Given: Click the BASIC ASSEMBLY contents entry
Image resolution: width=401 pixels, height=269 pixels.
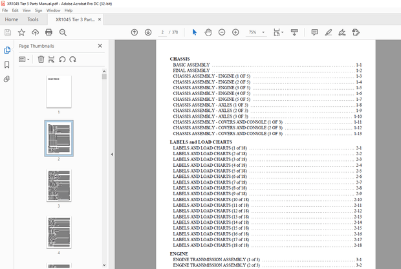Looking at the screenshot, I should coord(267,65).
